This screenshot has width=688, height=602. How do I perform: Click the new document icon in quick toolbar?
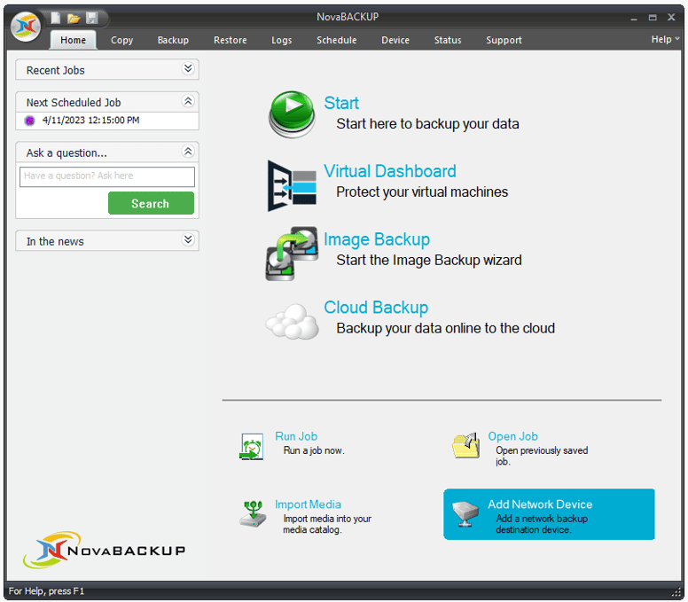click(x=56, y=18)
